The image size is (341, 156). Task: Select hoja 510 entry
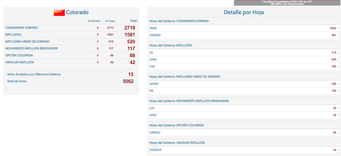pos(152,66)
